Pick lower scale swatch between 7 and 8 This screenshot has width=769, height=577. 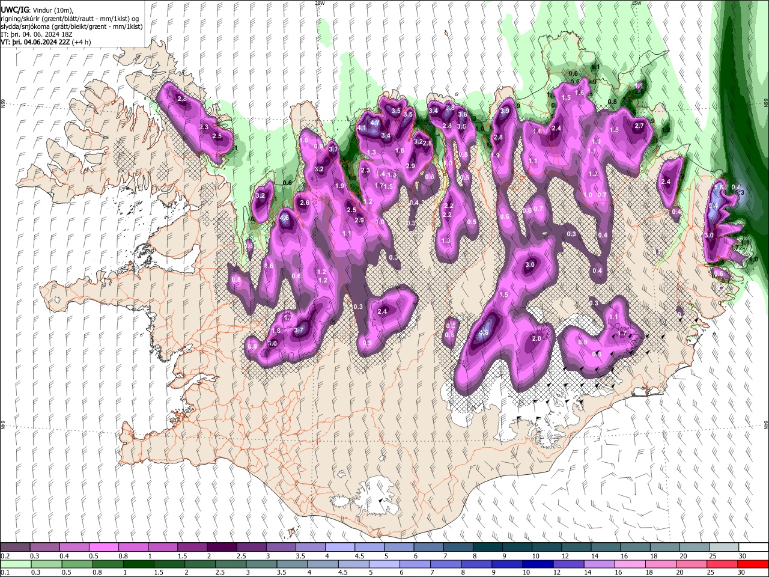tap(445, 564)
